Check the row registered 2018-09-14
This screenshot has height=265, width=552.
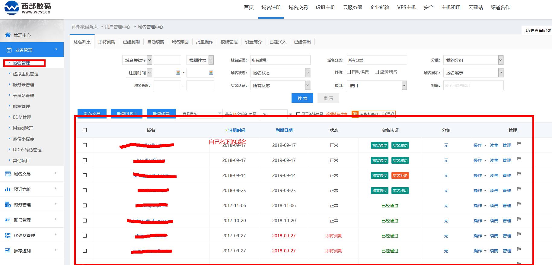85,175
